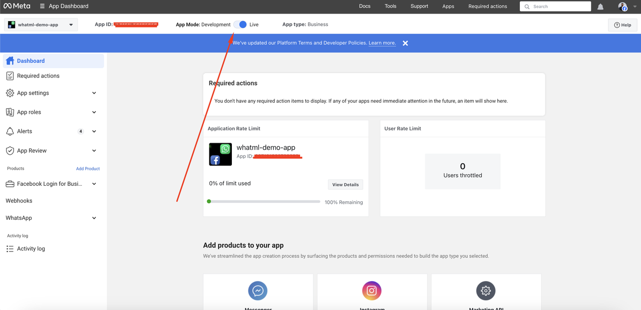This screenshot has width=641, height=310.
Task: Click the Alerts count badge 4
Action: click(x=81, y=131)
